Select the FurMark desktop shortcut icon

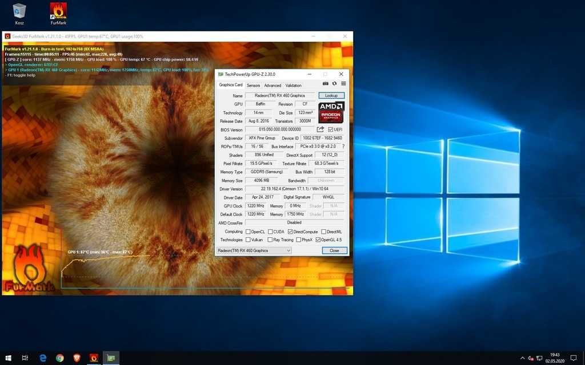coord(59,14)
